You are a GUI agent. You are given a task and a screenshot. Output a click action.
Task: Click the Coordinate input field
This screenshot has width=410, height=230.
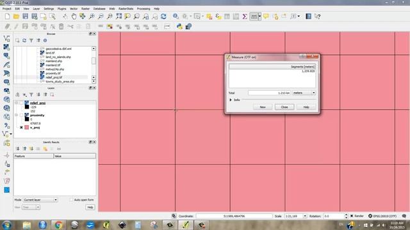(234, 216)
